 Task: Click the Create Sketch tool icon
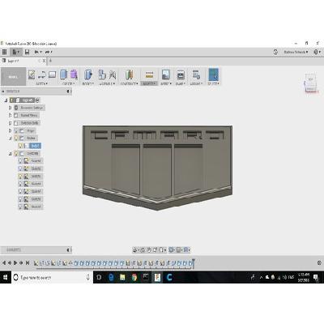(32, 75)
